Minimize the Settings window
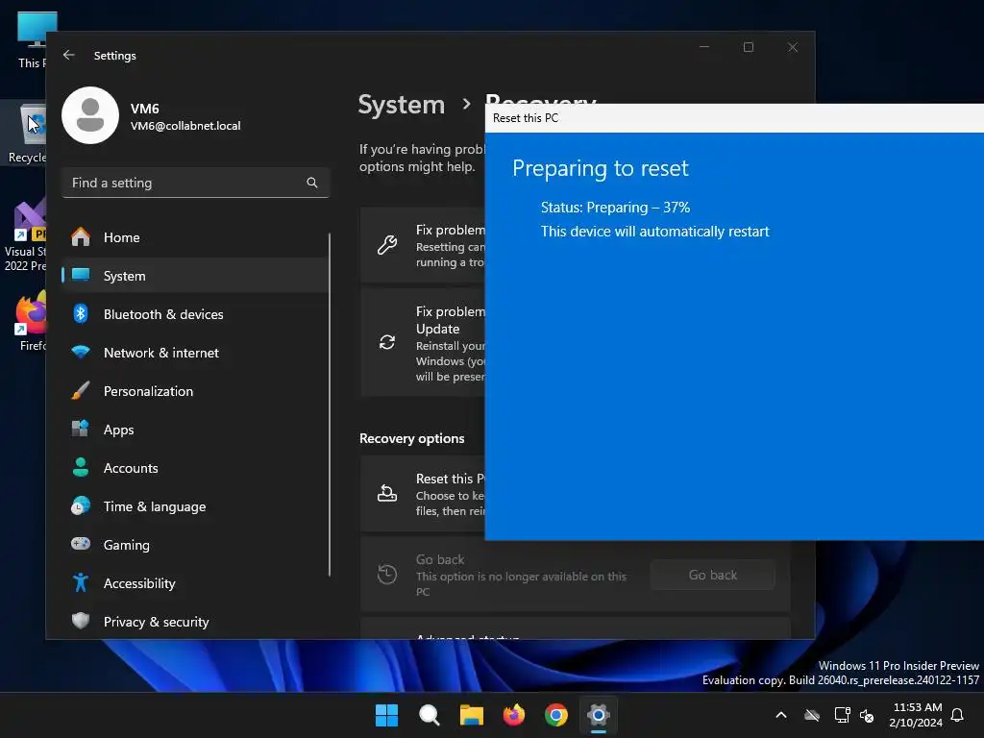Image resolution: width=984 pixels, height=738 pixels. coord(704,47)
